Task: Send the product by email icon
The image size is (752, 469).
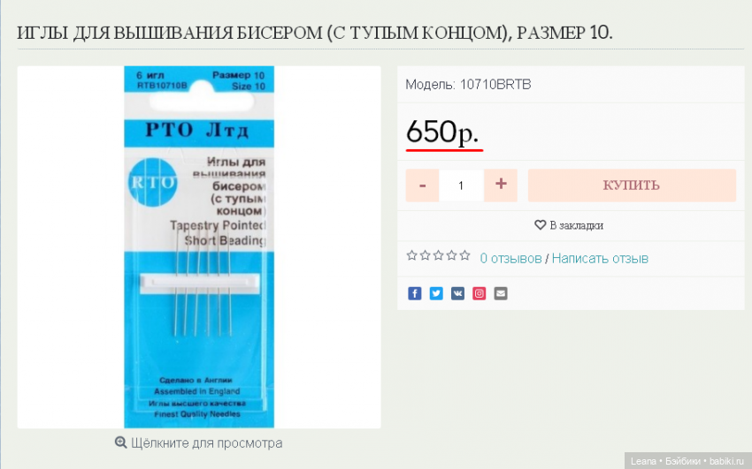Action: coord(501,293)
